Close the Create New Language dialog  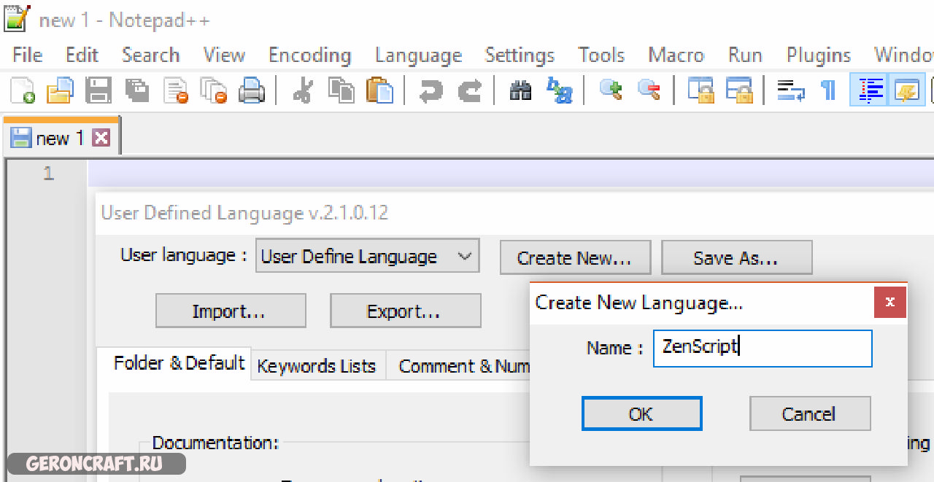(890, 302)
